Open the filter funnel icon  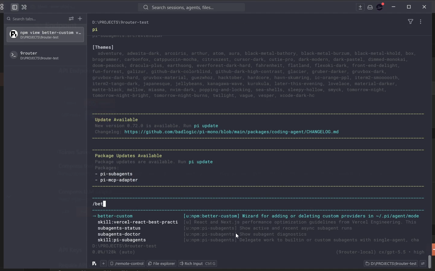(x=411, y=22)
